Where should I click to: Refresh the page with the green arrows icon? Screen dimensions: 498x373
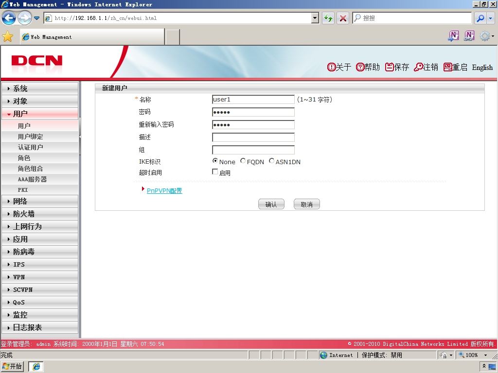328,18
